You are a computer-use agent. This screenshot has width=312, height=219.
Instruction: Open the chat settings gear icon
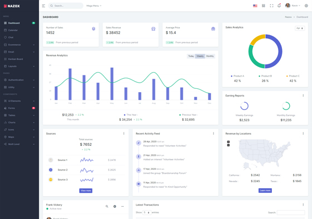pos(115,206)
